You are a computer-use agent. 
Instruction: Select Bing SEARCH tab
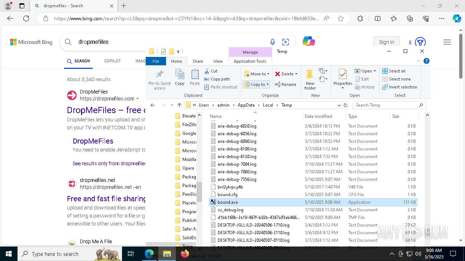pyautogui.click(x=78, y=61)
